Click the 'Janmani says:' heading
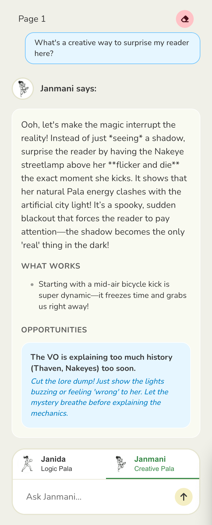Image resolution: width=212 pixels, height=525 pixels. (x=68, y=89)
